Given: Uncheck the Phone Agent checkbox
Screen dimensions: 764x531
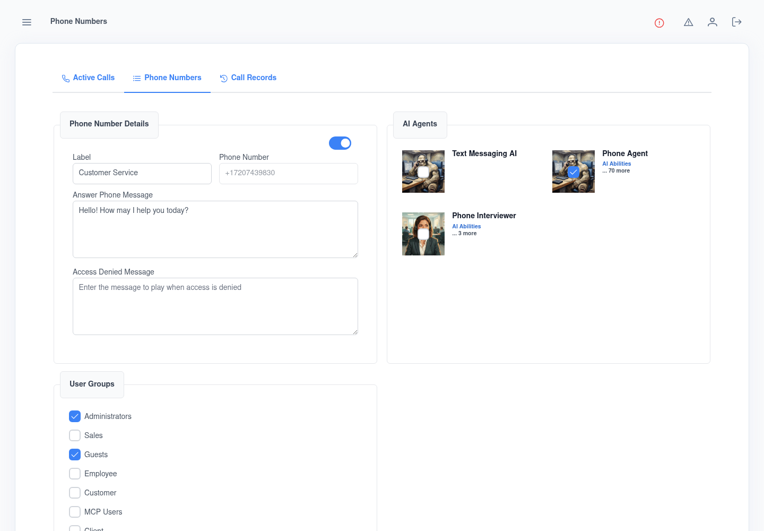Looking at the screenshot, I should 574,172.
